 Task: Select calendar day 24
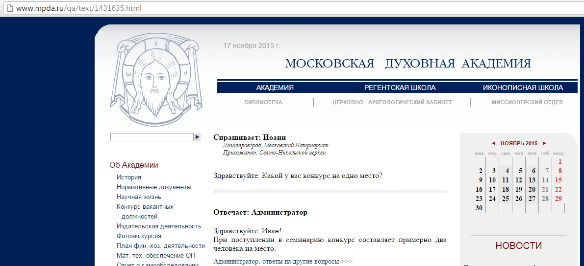[492, 199]
